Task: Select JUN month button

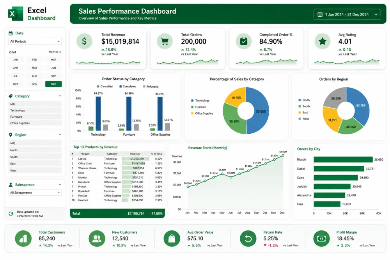Action: click(53, 68)
